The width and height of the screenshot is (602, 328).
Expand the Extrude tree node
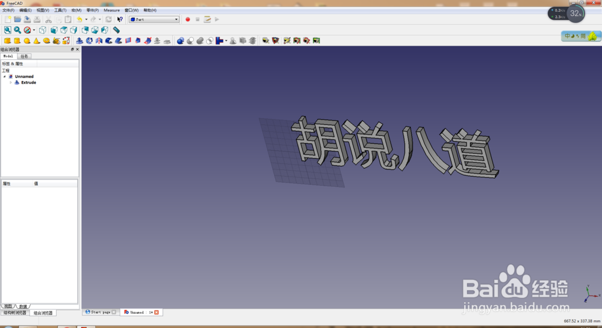[11, 82]
